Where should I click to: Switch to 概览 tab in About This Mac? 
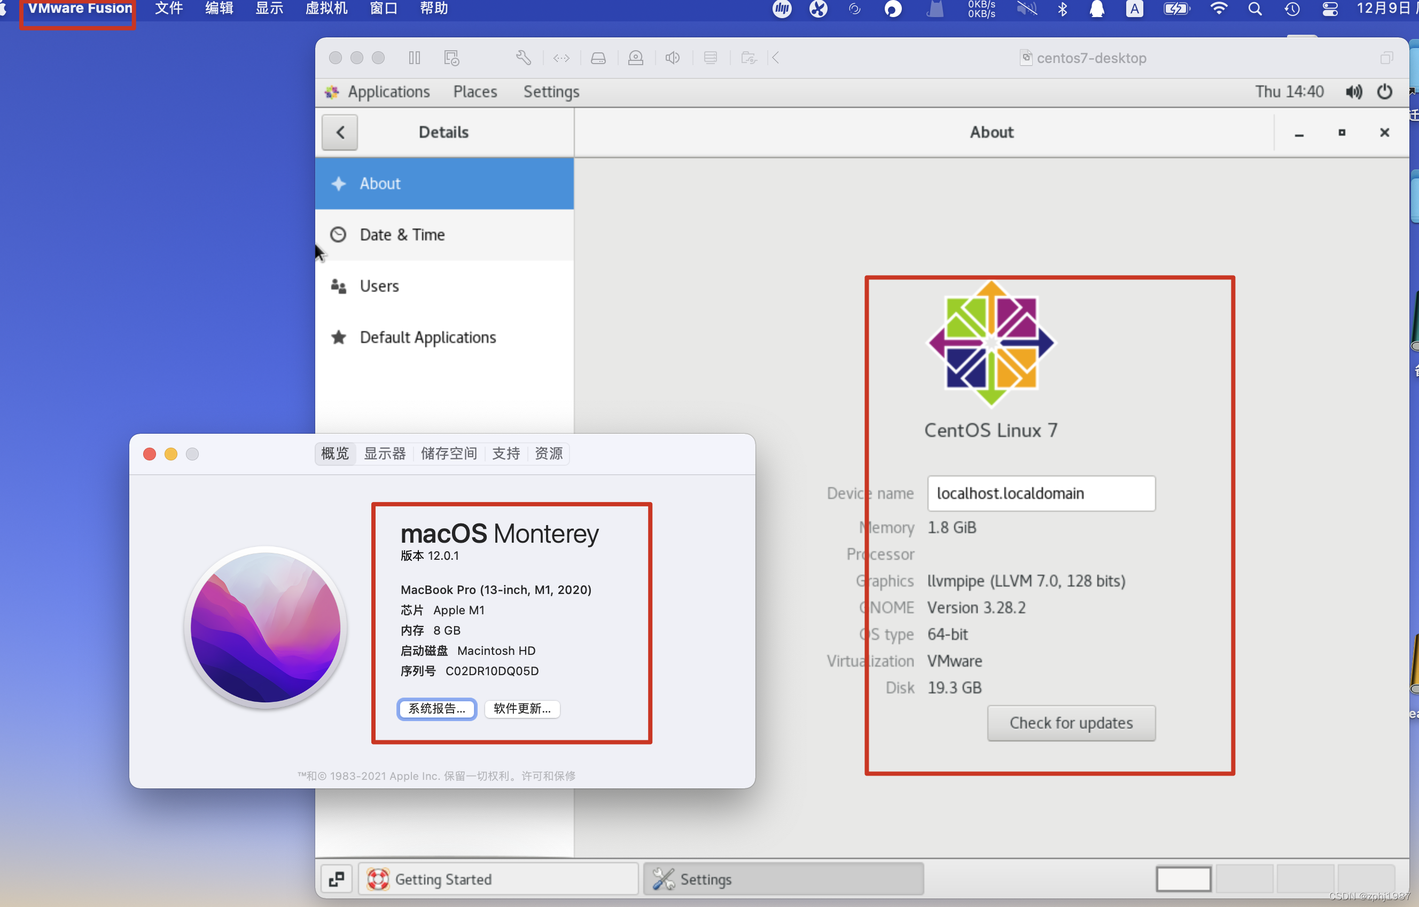point(336,453)
